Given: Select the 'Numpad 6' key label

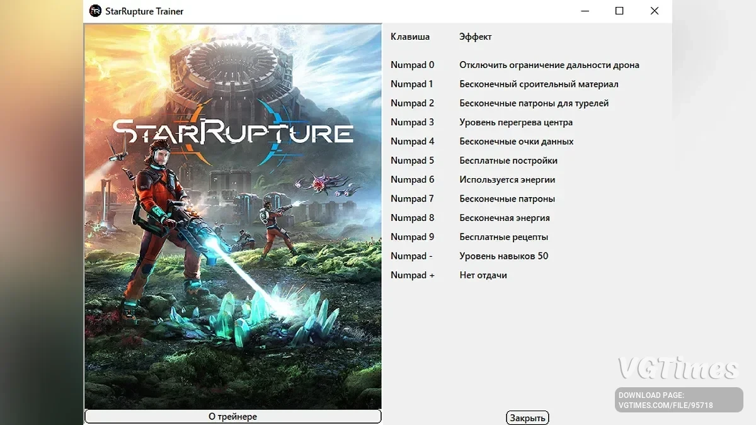Looking at the screenshot, I should (412, 179).
